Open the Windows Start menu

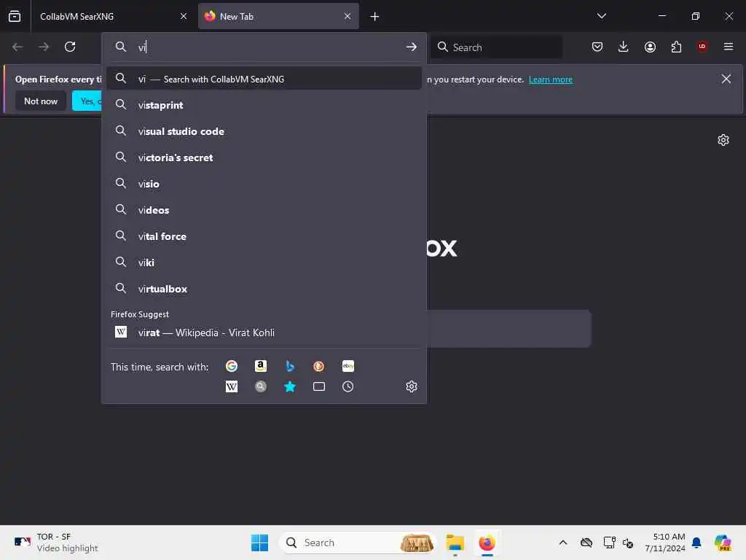260,542
